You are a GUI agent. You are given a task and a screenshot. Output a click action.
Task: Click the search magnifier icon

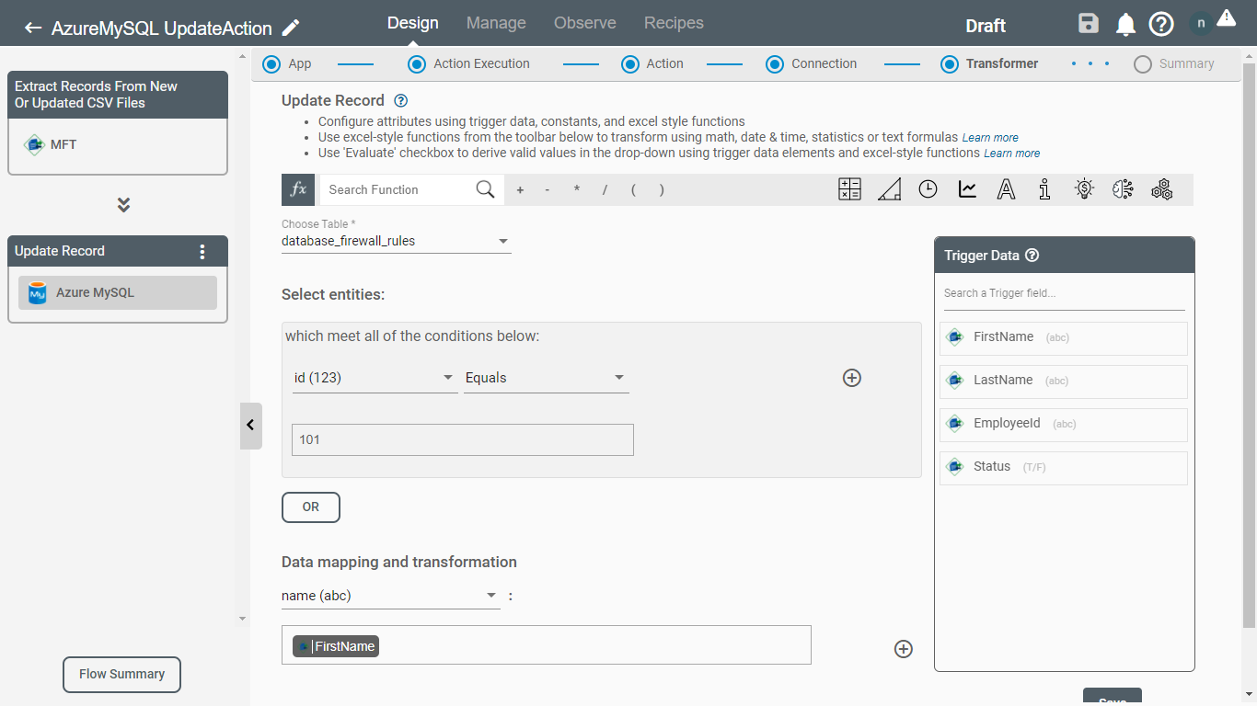tap(485, 189)
